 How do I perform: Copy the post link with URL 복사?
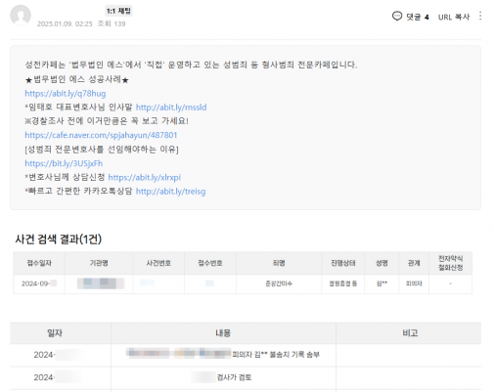(x=454, y=17)
